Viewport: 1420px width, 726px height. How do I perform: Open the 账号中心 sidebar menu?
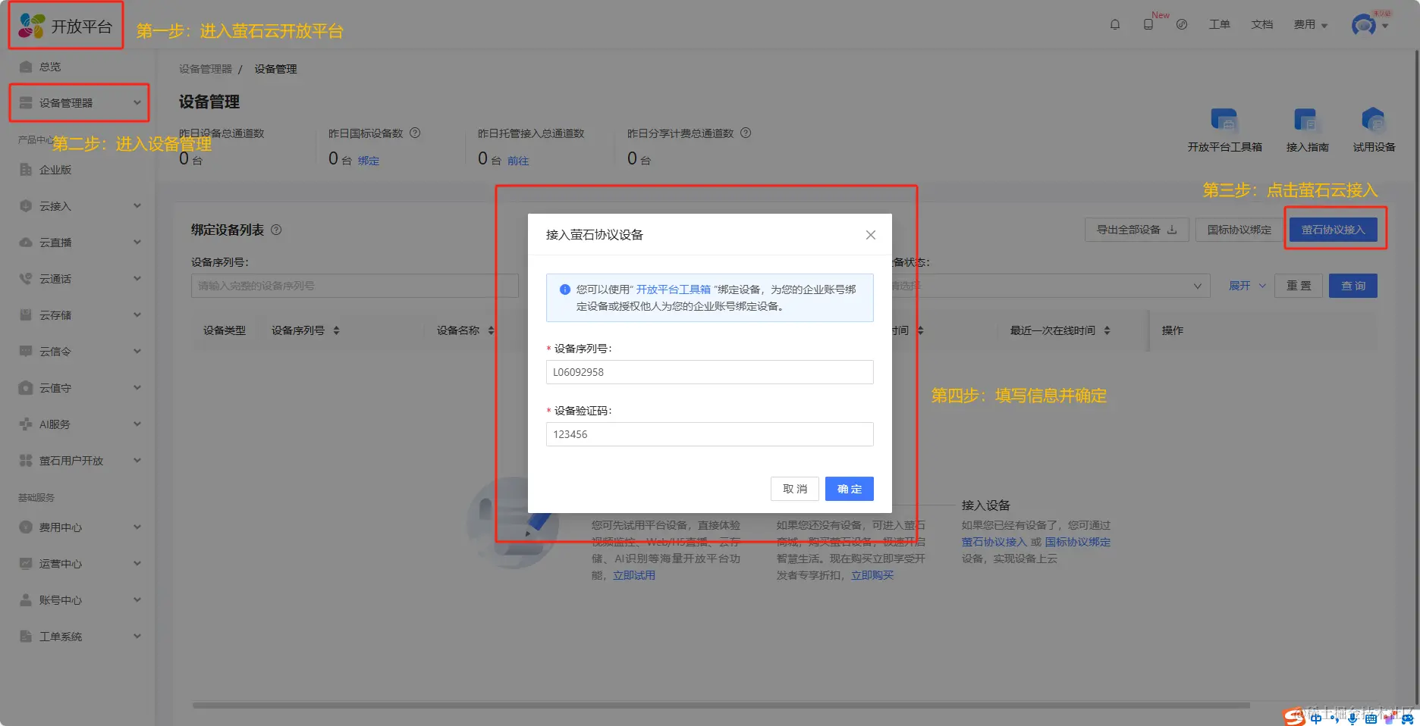[77, 600]
